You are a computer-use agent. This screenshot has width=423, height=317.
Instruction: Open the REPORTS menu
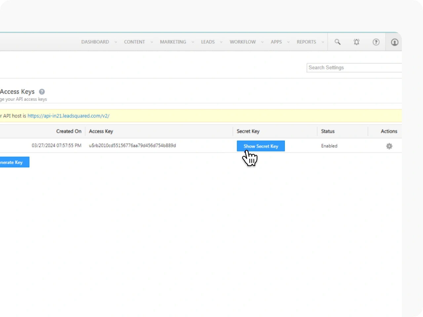pyautogui.click(x=306, y=42)
